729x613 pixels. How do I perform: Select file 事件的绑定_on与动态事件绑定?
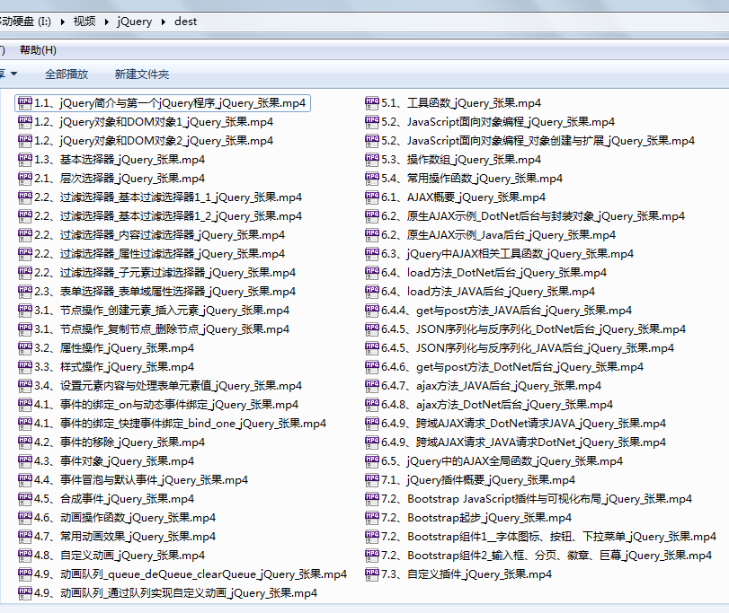(x=158, y=405)
